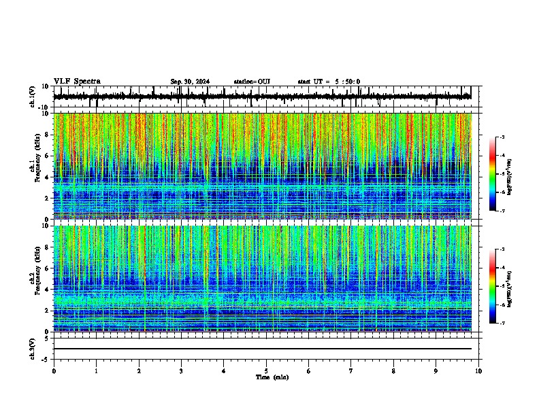Click the "ch.3(V)" axis label
This screenshot has width=539, height=416.
click(33, 349)
